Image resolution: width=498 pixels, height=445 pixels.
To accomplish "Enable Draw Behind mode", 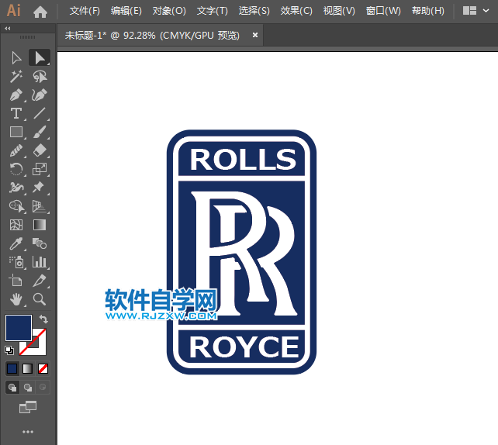I will click(x=28, y=387).
